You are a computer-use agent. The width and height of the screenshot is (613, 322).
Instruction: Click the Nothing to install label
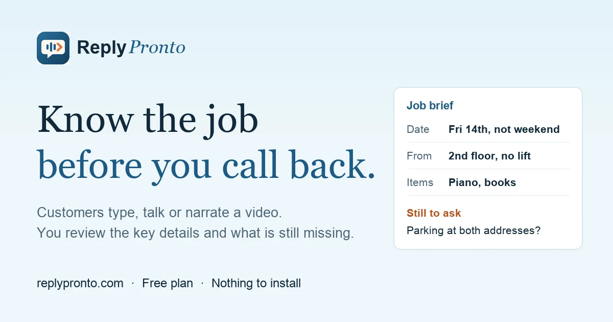pos(256,283)
